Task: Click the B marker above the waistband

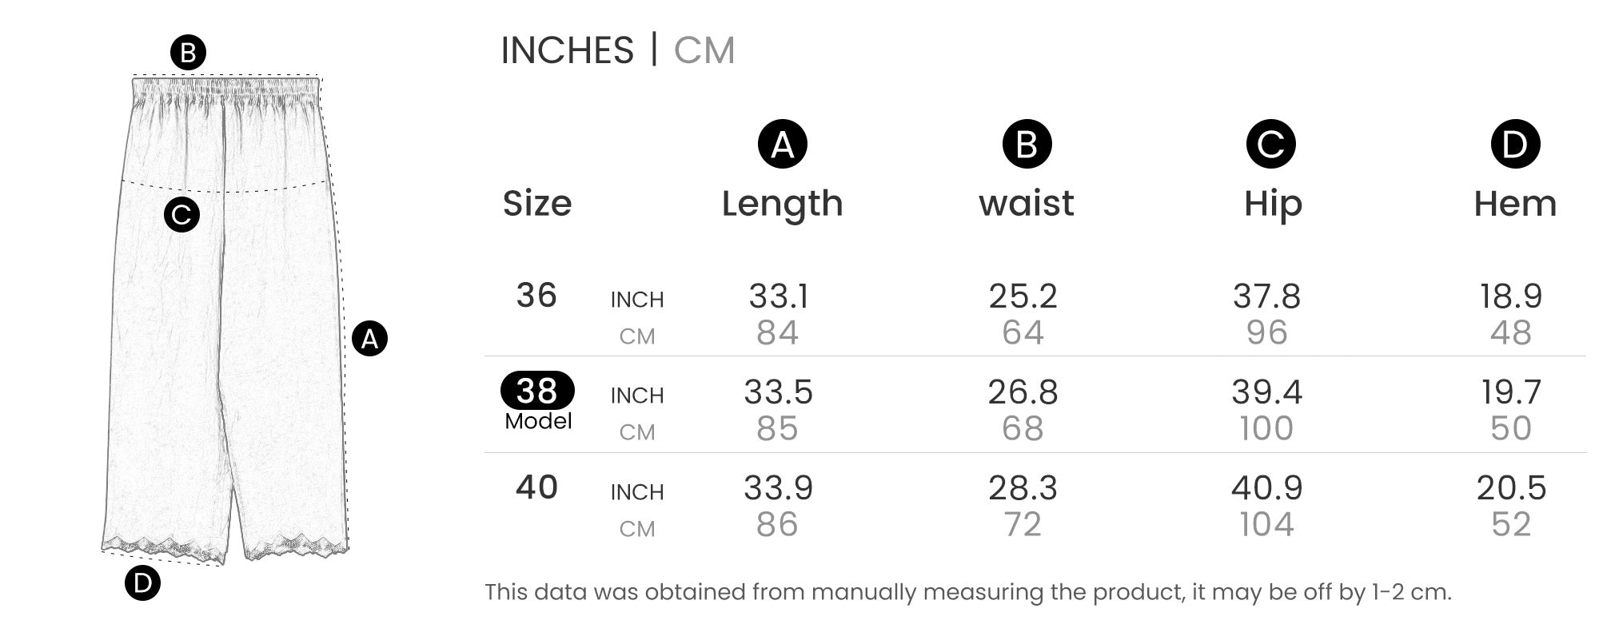Action: click(x=188, y=54)
